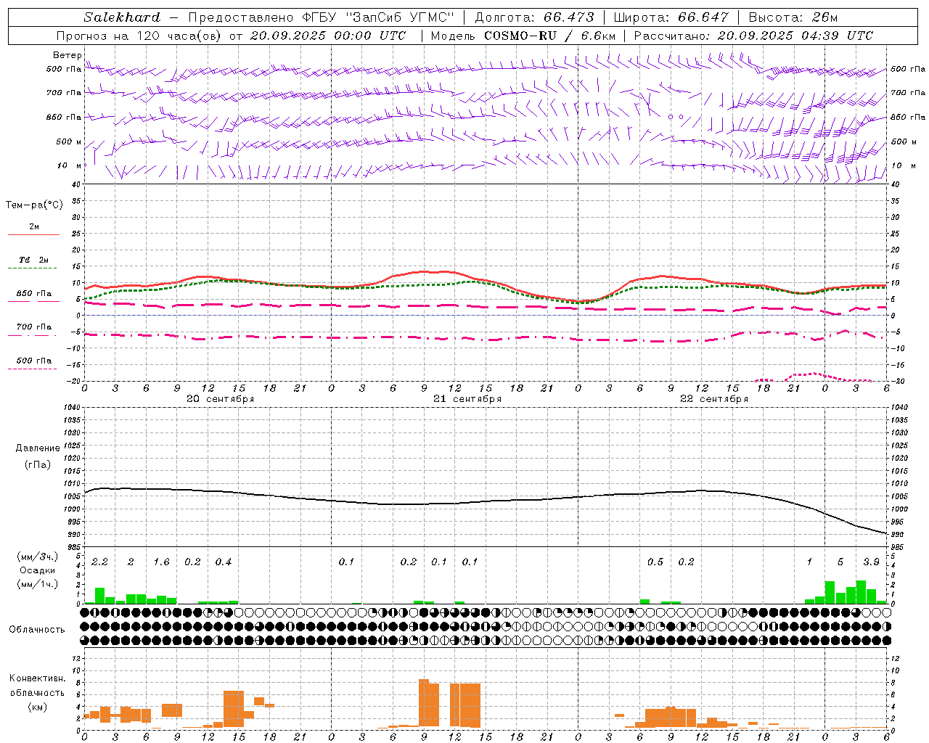Image resolution: width=929 pixels, height=743 pixels.
Task: Click the green dashed sample under 'Td 2м'
Action: point(32,268)
